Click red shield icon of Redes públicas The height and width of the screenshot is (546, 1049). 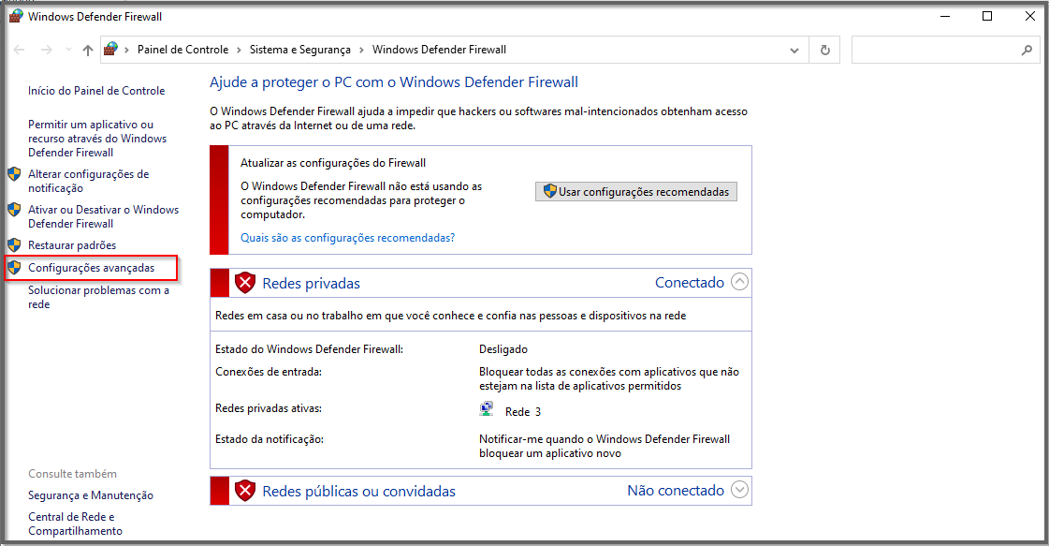(245, 491)
